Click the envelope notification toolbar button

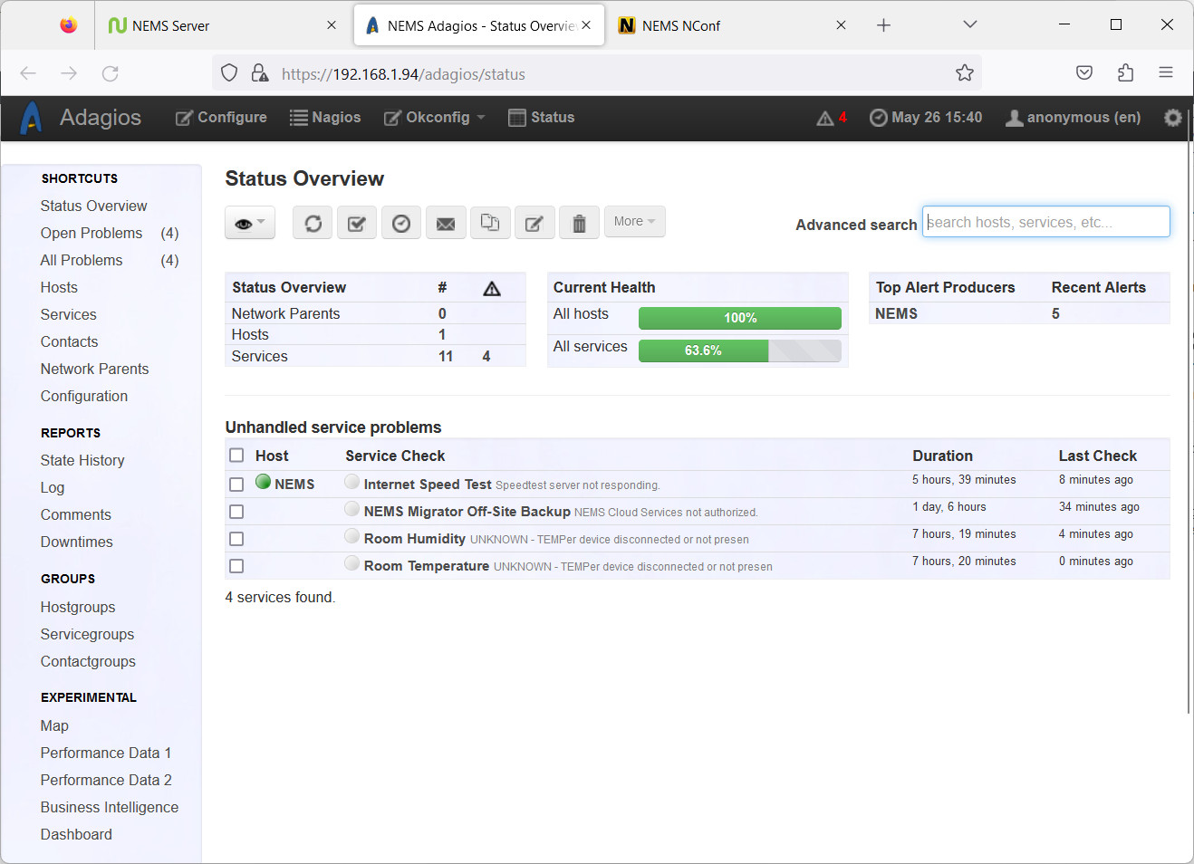(446, 223)
